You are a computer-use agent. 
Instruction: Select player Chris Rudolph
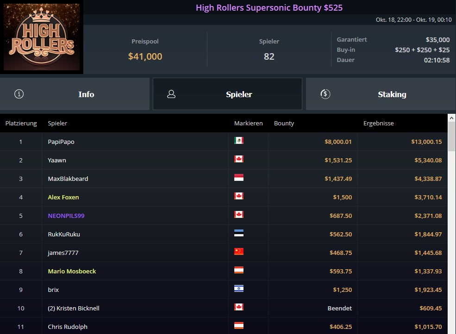68,327
